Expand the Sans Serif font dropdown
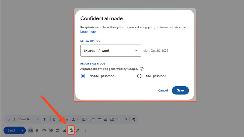 pyautogui.click(x=29, y=119)
